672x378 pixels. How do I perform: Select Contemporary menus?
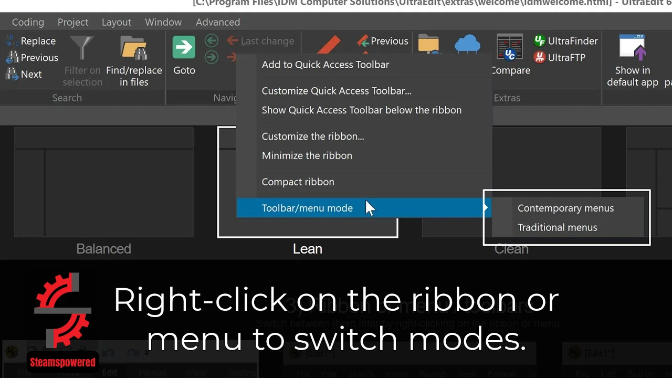click(x=567, y=208)
